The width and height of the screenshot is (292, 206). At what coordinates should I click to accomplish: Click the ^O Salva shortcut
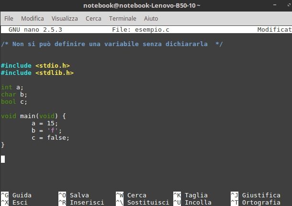pos(74,195)
